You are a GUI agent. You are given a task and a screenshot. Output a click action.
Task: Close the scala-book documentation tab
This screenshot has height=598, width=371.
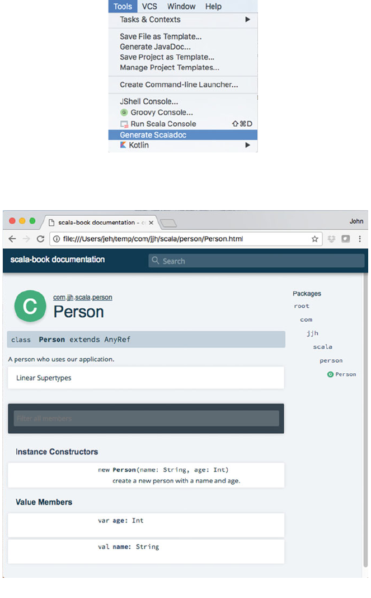pos(151,222)
